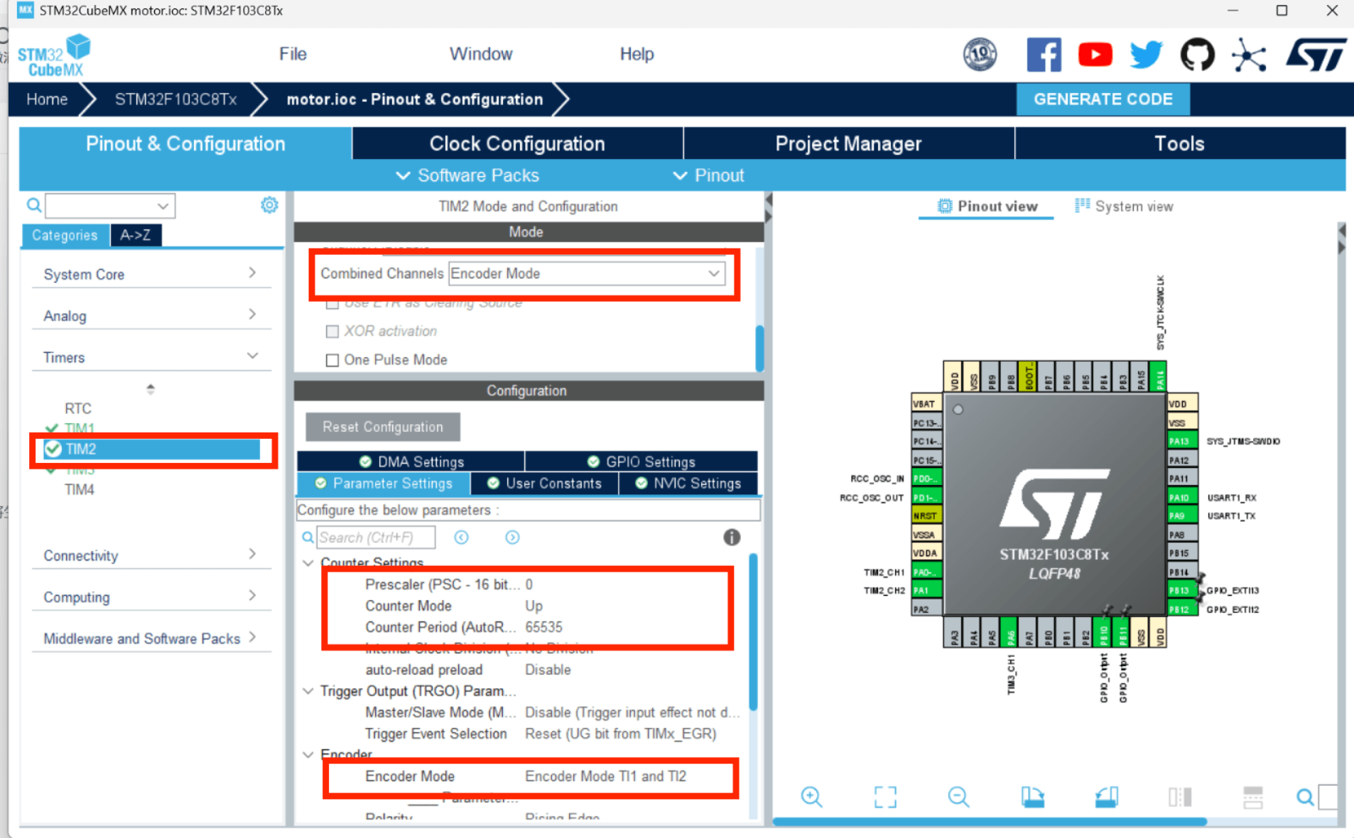Collapse the Counter Settings group
Viewport: 1354px width, 838px height.
click(308, 562)
